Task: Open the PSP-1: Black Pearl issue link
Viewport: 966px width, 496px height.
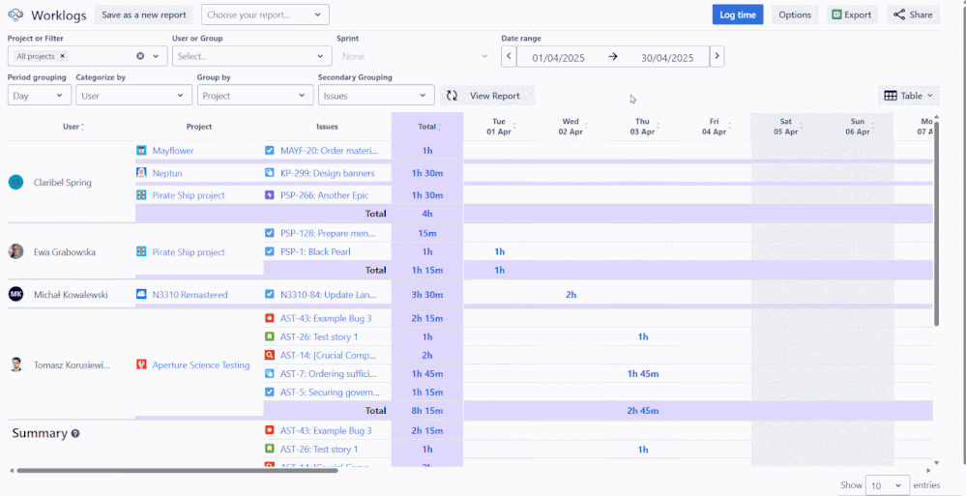Action: tap(314, 252)
